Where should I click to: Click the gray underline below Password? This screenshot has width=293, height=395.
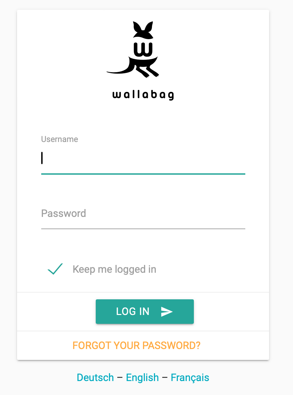click(x=143, y=229)
